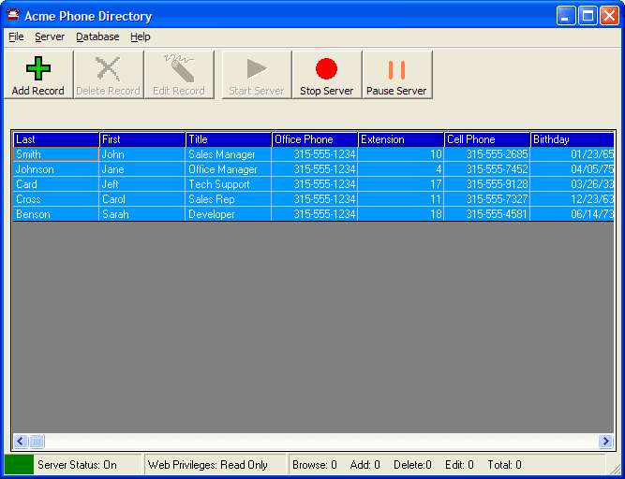The width and height of the screenshot is (625, 479).
Task: Select the Tech Support title cell
Action: [229, 184]
